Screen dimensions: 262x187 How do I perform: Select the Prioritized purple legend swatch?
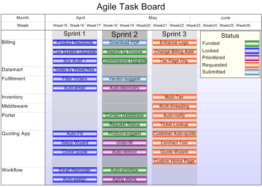click(252, 58)
